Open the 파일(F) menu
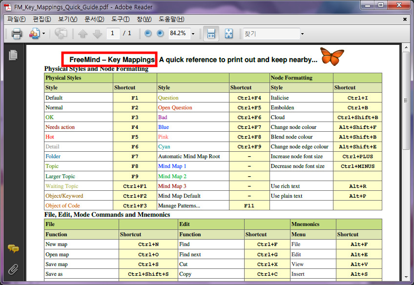This screenshot has height=285, width=414. pyautogui.click(x=16, y=19)
